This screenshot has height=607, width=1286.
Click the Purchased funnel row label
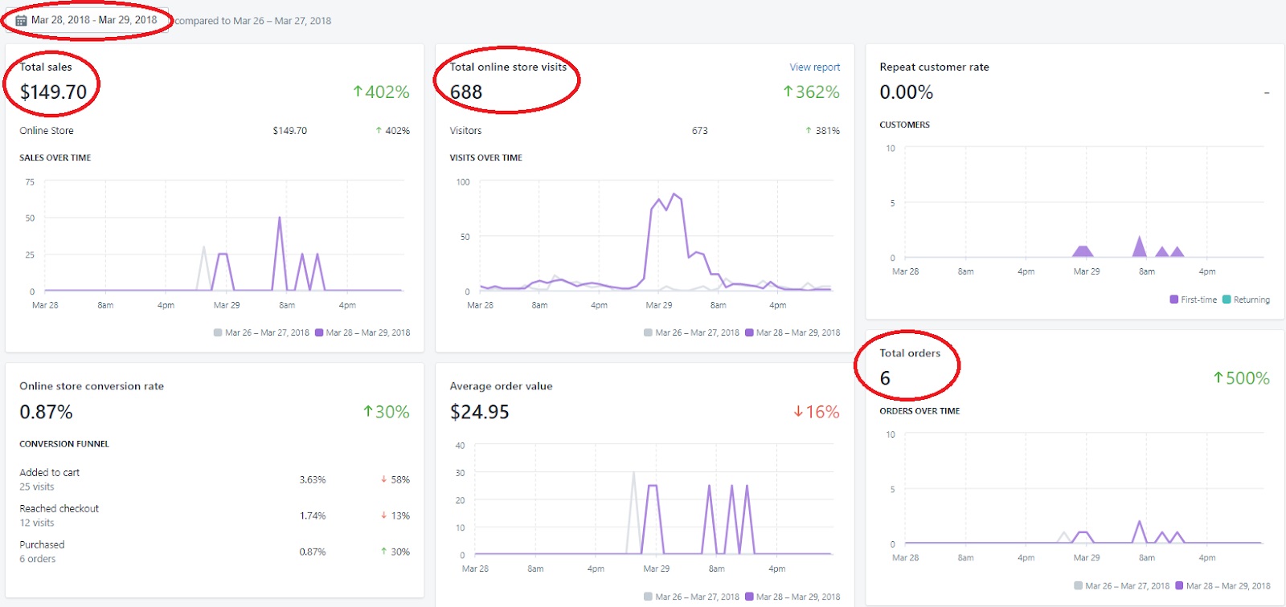click(42, 545)
